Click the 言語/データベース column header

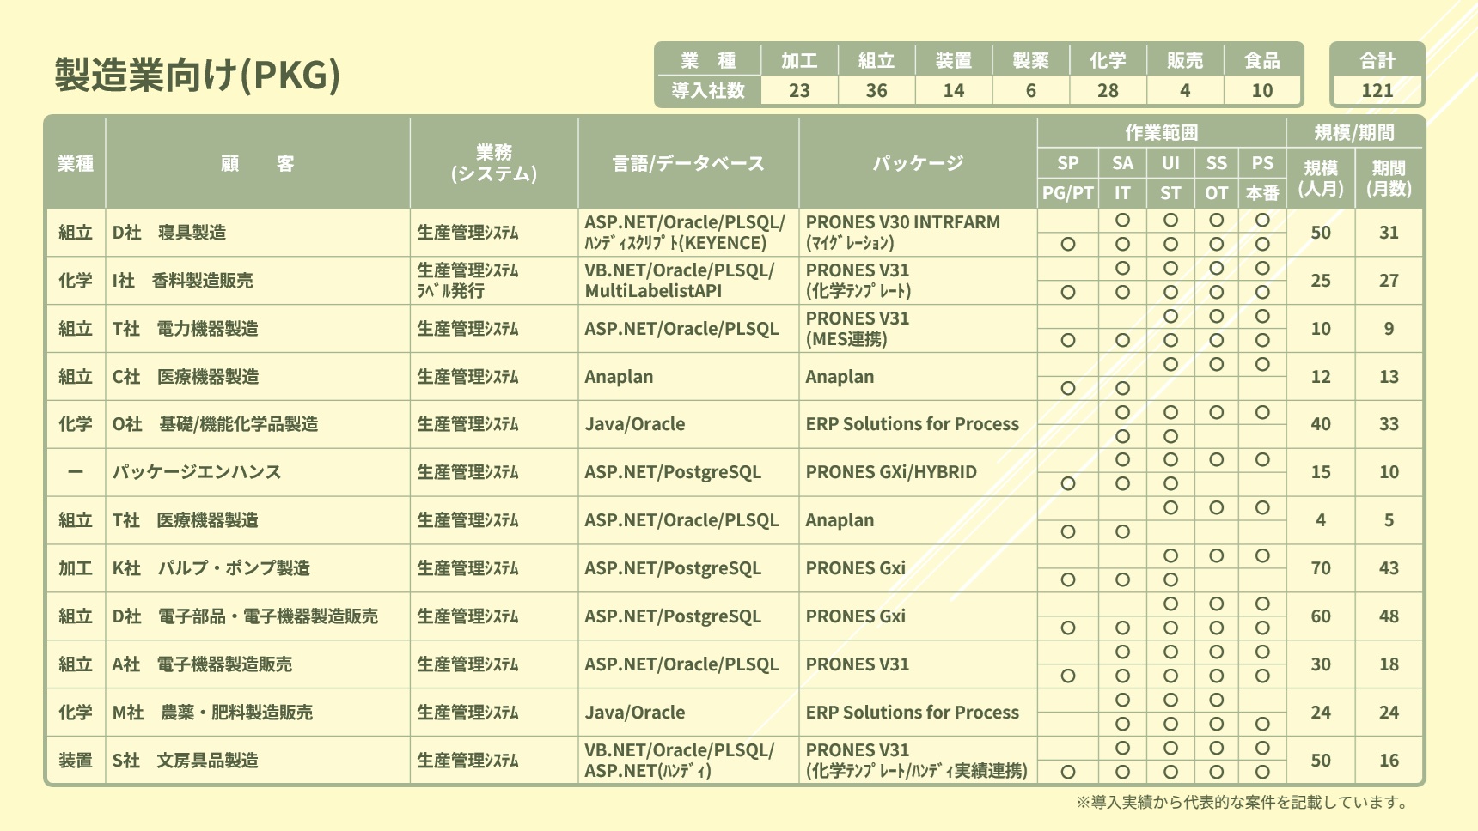pyautogui.click(x=687, y=164)
